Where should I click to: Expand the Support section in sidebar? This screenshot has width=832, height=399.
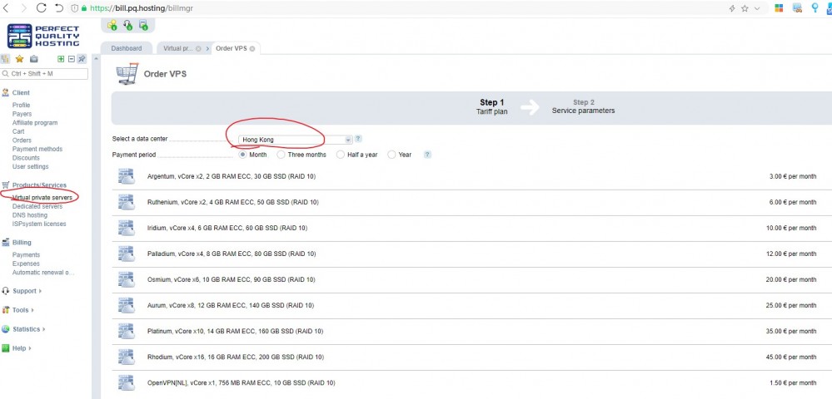[x=26, y=291]
